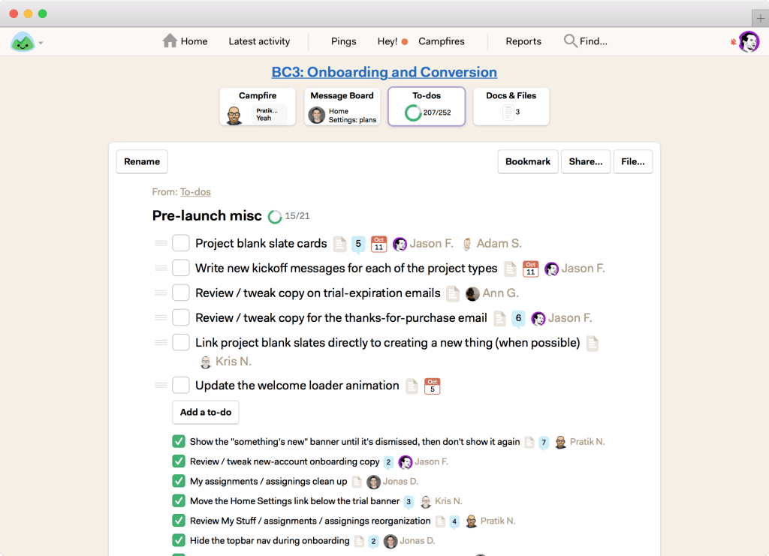Uncheck the completed "Hide the topbar nav" to-do

click(178, 541)
